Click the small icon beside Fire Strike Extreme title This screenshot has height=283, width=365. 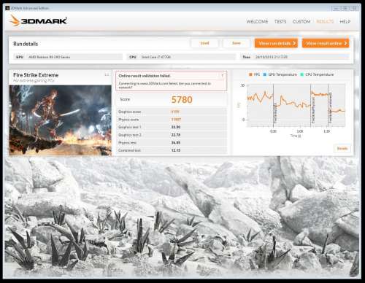107,74
